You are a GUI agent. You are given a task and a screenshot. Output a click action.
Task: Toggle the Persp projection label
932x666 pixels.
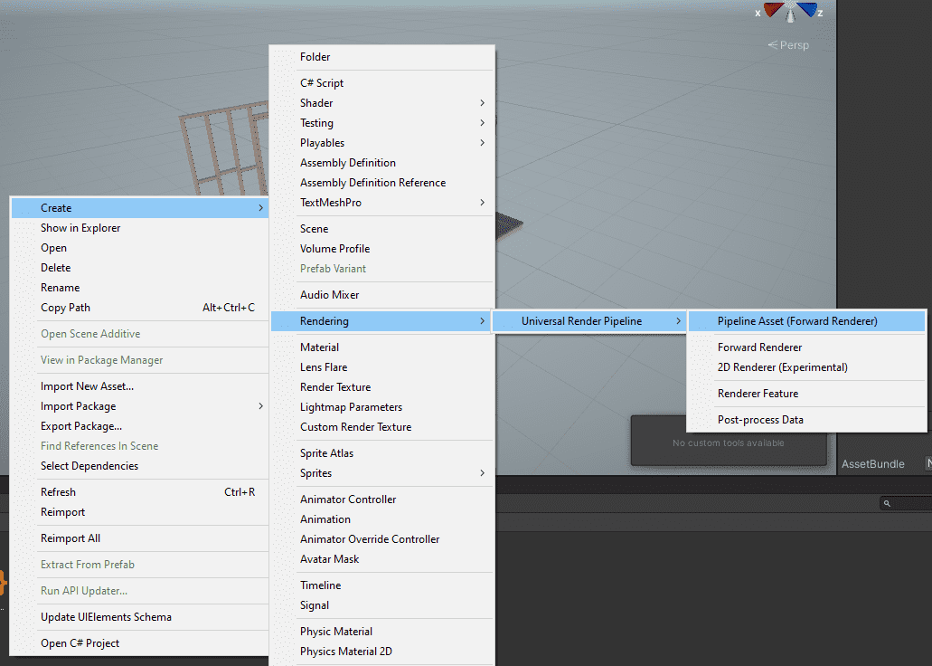coord(788,45)
